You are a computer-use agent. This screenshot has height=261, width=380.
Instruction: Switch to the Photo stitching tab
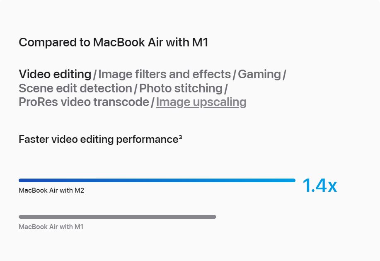click(181, 89)
